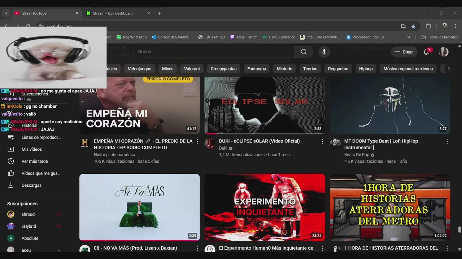462x259 pixels.
Task: Open Todos los favoritos folder
Action: (439, 37)
